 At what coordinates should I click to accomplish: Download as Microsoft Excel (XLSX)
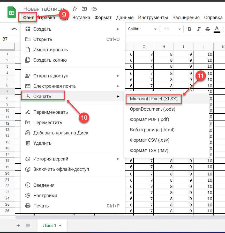tap(167, 99)
